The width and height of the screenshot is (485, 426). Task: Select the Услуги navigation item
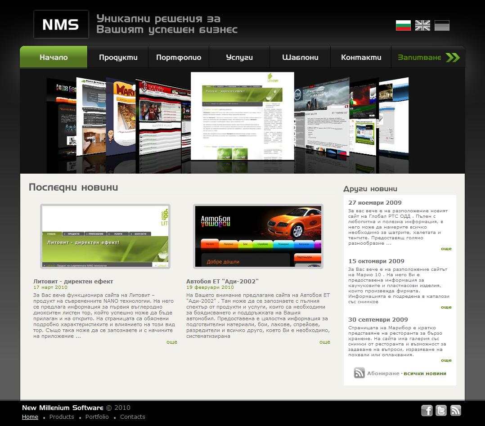[x=239, y=58]
